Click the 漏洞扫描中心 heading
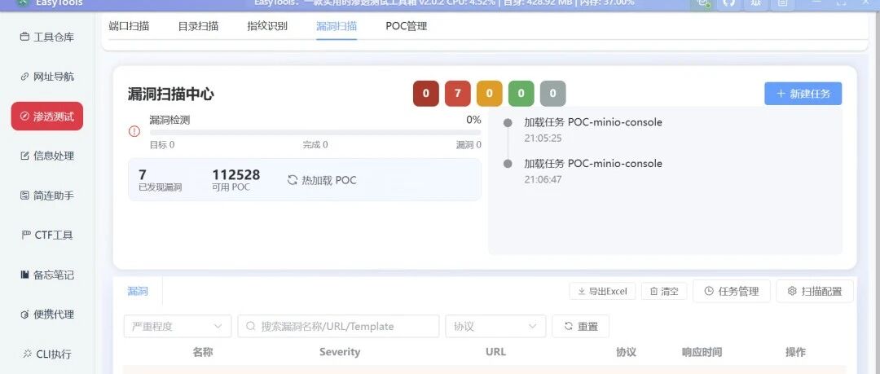880x374 pixels. 170,94
